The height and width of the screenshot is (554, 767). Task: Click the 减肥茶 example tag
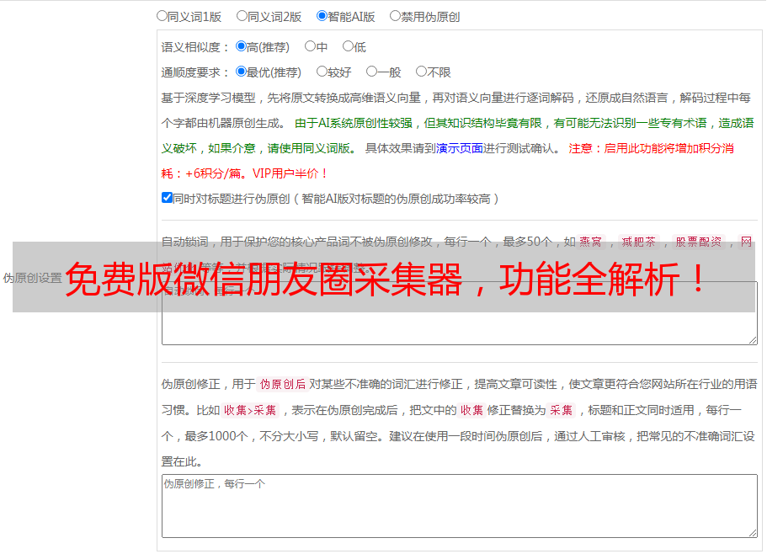click(638, 242)
